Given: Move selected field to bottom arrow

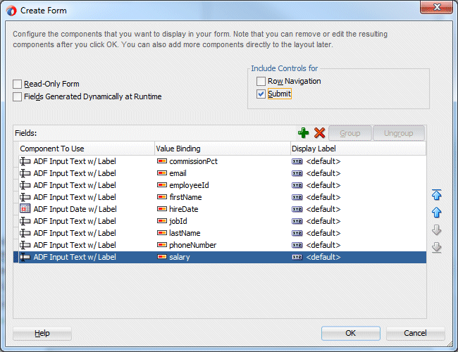Looking at the screenshot, I should 436,248.
